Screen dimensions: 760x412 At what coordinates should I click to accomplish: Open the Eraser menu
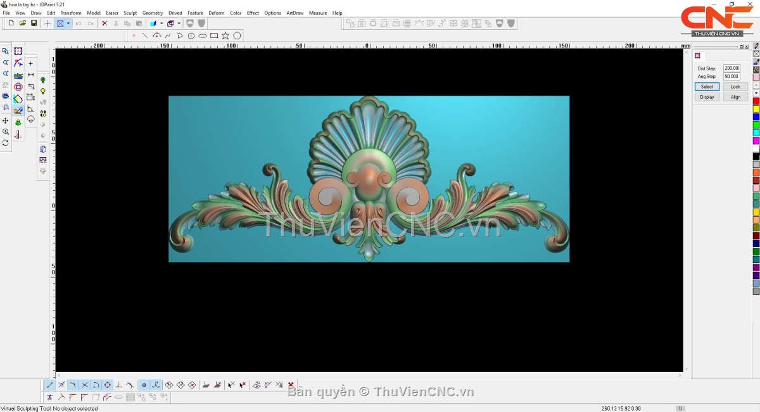pyautogui.click(x=112, y=13)
